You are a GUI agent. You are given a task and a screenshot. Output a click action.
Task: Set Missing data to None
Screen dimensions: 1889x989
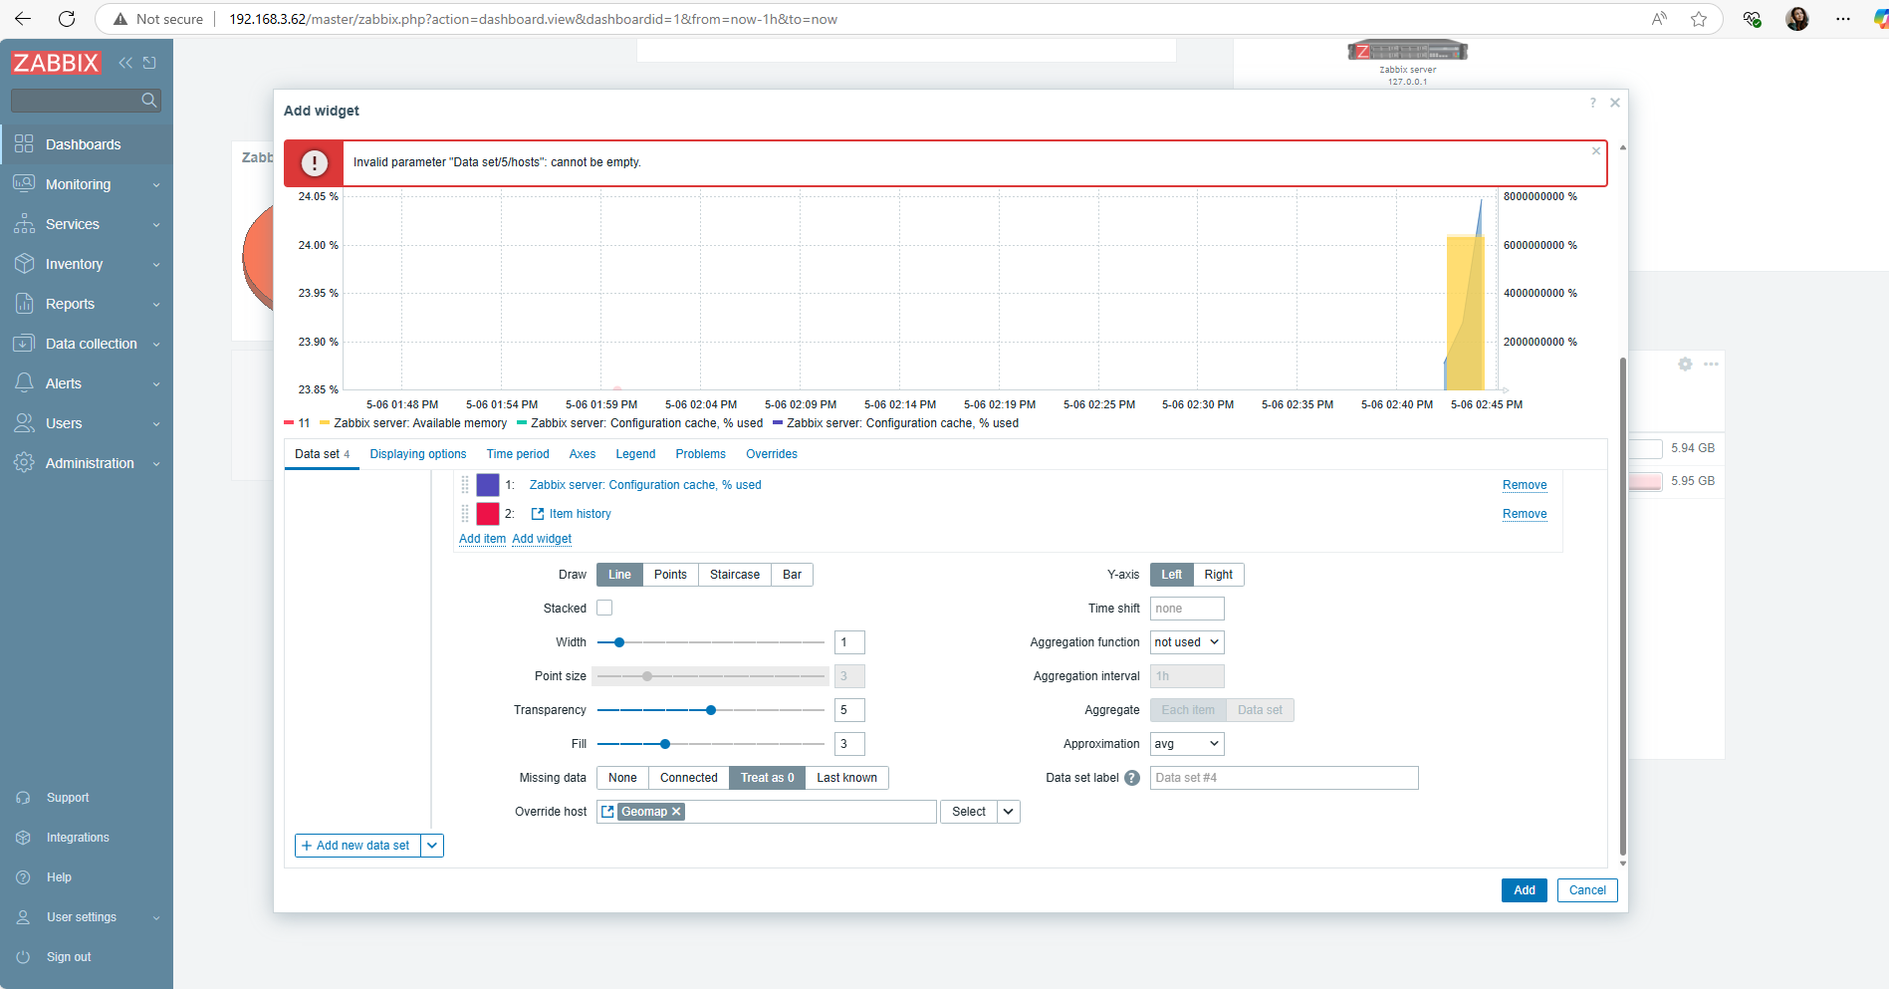[x=622, y=778]
